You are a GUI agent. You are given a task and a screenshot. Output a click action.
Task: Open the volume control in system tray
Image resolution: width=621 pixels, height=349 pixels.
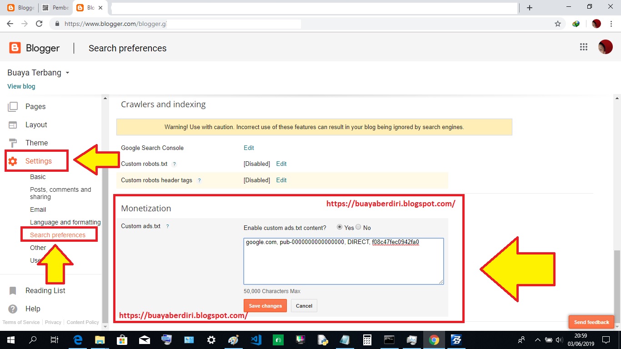pyautogui.click(x=559, y=339)
